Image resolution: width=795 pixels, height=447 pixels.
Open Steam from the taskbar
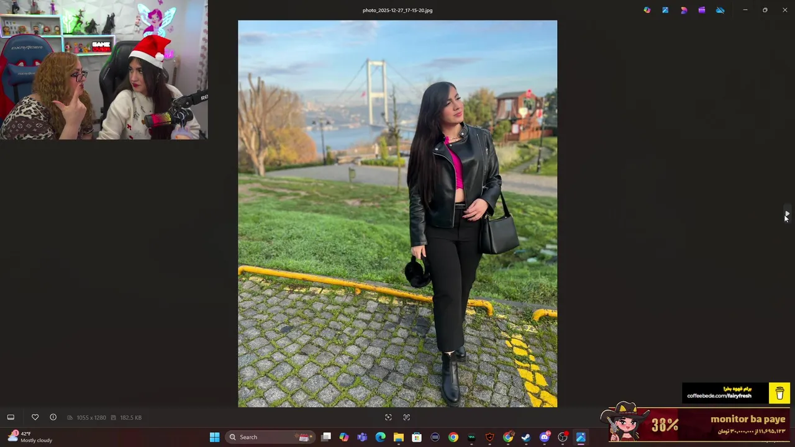(x=526, y=437)
